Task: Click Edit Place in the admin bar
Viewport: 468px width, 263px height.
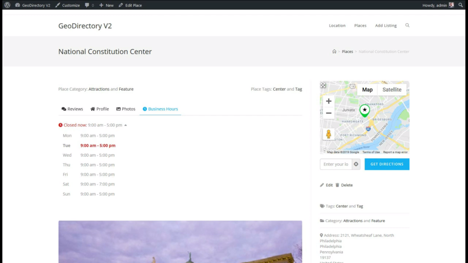Action: (x=130, y=5)
